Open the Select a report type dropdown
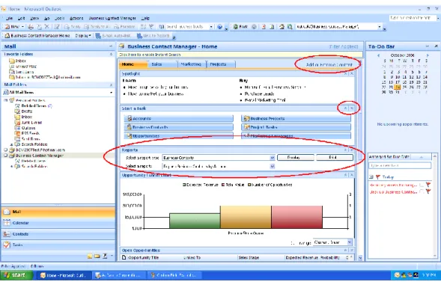441x282 pixels. [273, 158]
